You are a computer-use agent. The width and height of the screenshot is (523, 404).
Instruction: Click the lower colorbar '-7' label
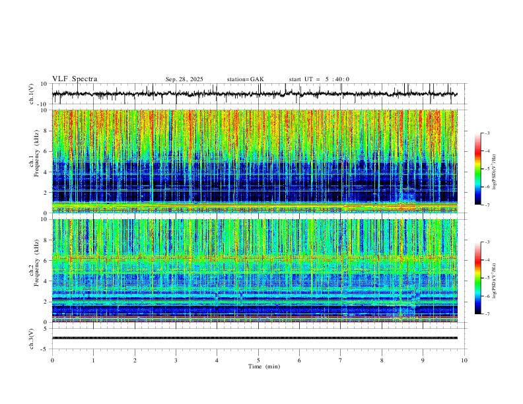pyautogui.click(x=487, y=314)
